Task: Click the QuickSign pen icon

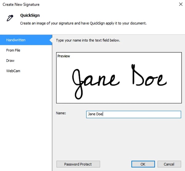Action: pos(10,18)
